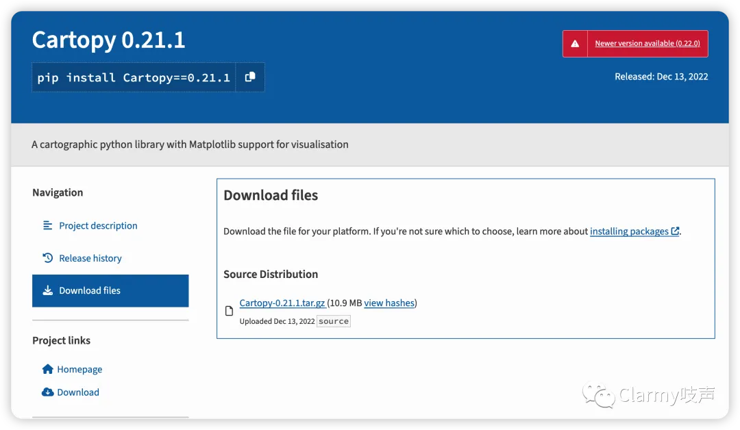
Task: Click 'Uploaded Dec 13, 2022' text
Action: click(277, 321)
